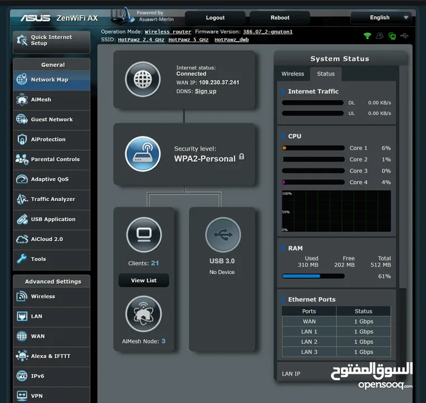The width and height of the screenshot is (426, 403).
Task: Open Adaptive QoS page
Action: click(51, 180)
